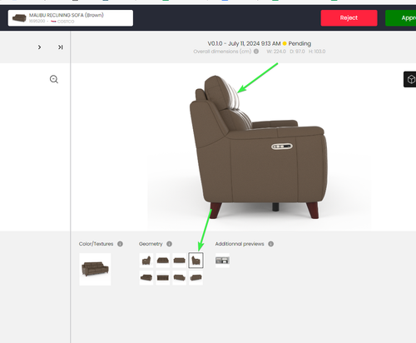416x343 pixels.
Task: Click the green Approve button
Action: pyautogui.click(x=400, y=18)
